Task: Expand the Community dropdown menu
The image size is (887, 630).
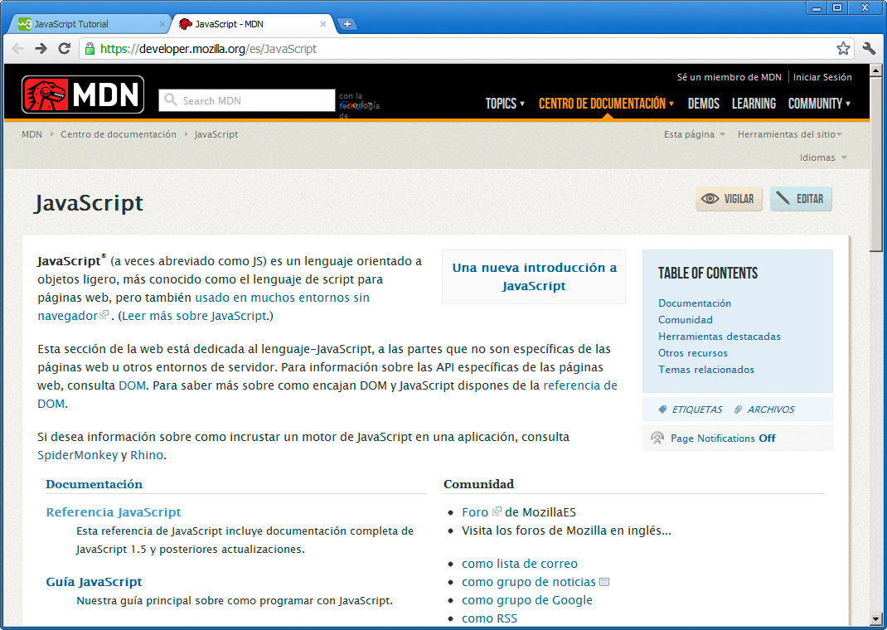Action: tap(819, 104)
